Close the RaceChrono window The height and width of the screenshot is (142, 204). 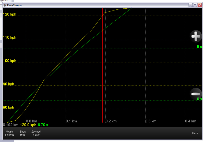click(199, 5)
